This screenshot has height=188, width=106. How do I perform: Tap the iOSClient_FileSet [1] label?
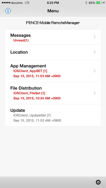pos(29,93)
